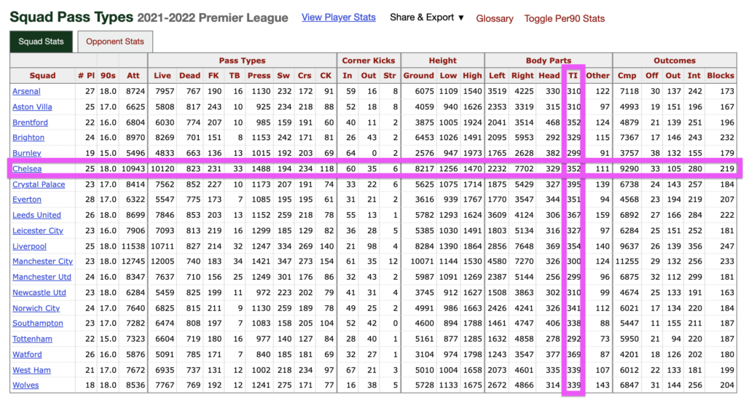Image resolution: width=746 pixels, height=400 pixels.
Task: Open the Manchester City squad link
Action: (42, 261)
